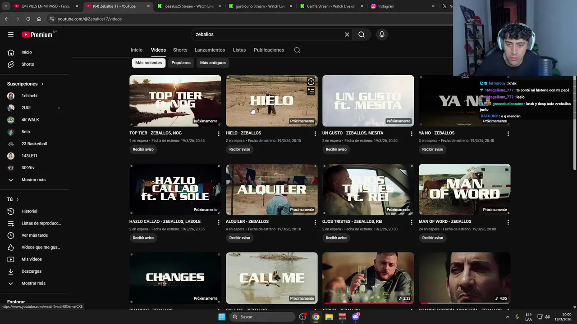
Task: Open Discord from the taskbar
Action: [x=356, y=317]
